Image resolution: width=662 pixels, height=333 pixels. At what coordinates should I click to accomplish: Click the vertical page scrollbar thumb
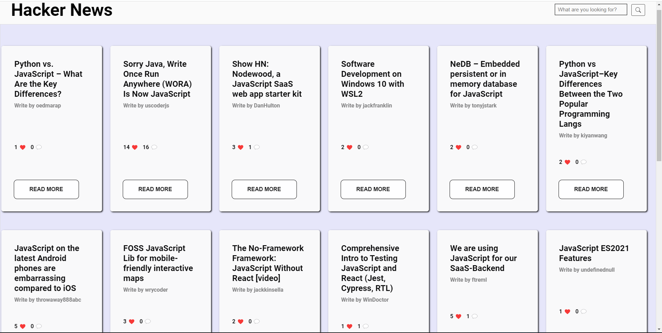(x=659, y=86)
